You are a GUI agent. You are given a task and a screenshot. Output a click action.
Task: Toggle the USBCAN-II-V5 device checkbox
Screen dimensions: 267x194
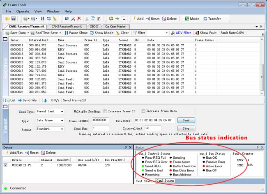tap(5, 165)
